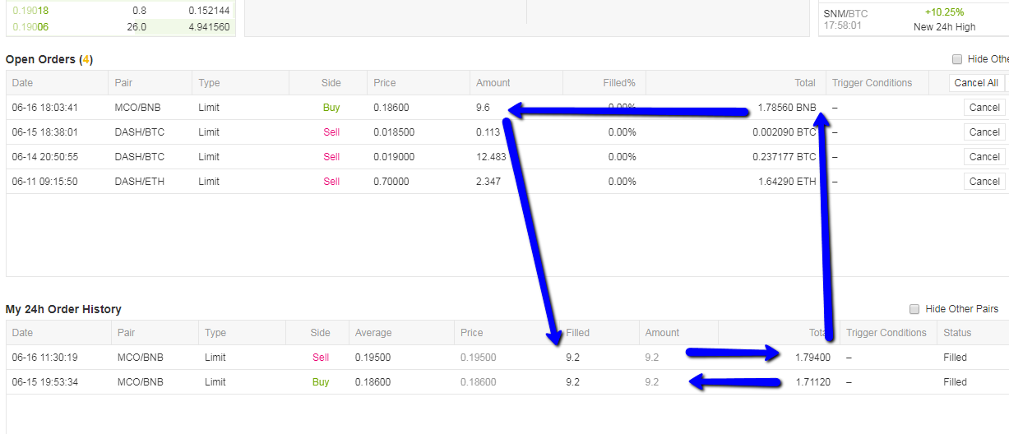The height and width of the screenshot is (434, 1009).
Task: Select the 0.19018 price in the order book
Action: click(x=30, y=11)
